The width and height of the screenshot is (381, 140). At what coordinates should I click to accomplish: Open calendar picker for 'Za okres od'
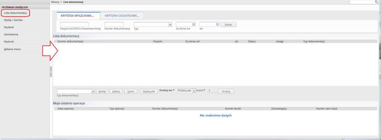(x=193, y=25)
